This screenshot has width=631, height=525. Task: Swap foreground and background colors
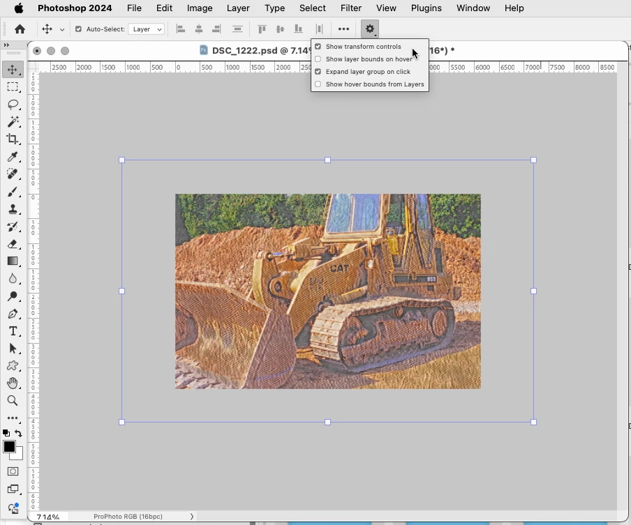point(19,433)
